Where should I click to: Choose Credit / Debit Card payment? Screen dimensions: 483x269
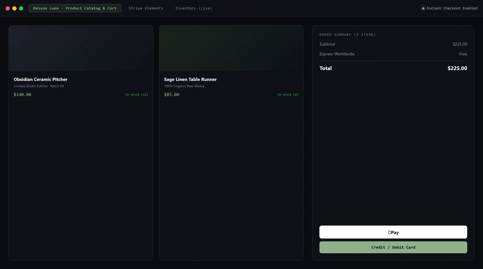click(x=393, y=247)
